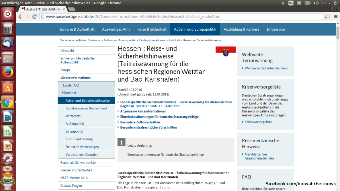The height and width of the screenshot is (191, 340).
Task: Follow the Allgemeine Reiseinformationen link
Action: tap(143, 111)
